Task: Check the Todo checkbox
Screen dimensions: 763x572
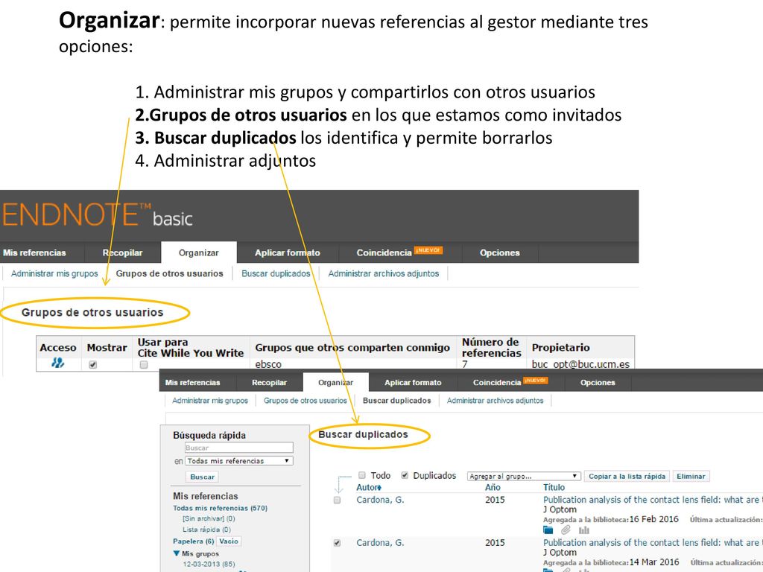Action: point(362,475)
